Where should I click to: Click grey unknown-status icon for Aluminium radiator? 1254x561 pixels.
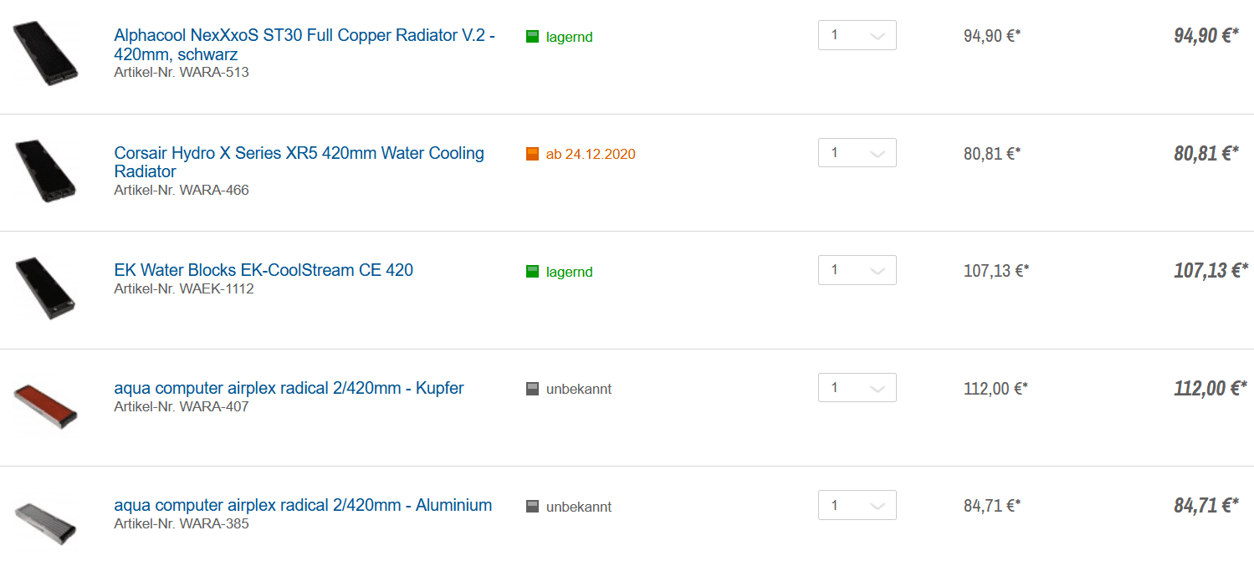[532, 507]
